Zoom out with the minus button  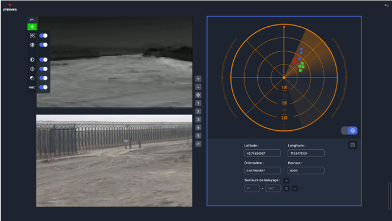point(198,87)
